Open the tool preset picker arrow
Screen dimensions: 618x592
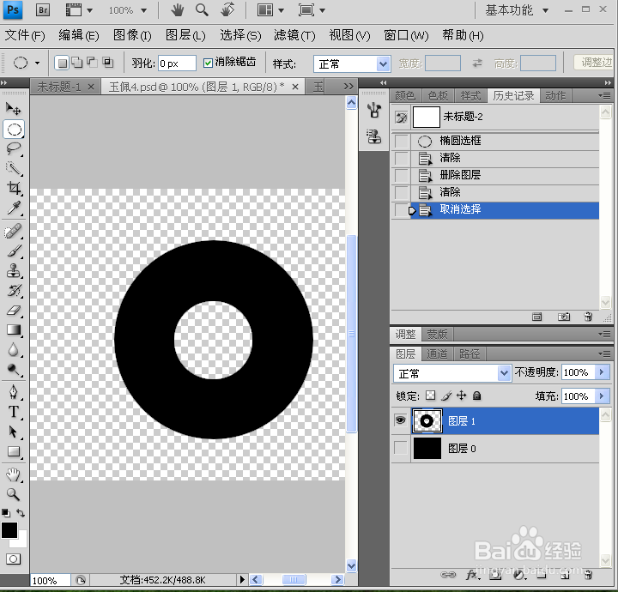38,63
